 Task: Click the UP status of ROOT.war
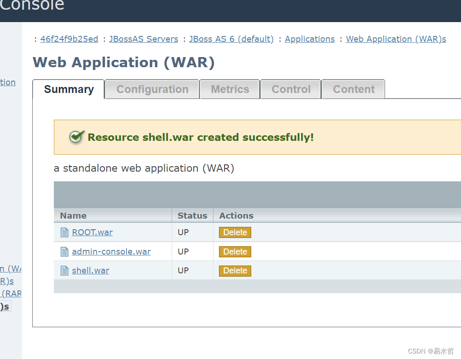click(x=183, y=232)
